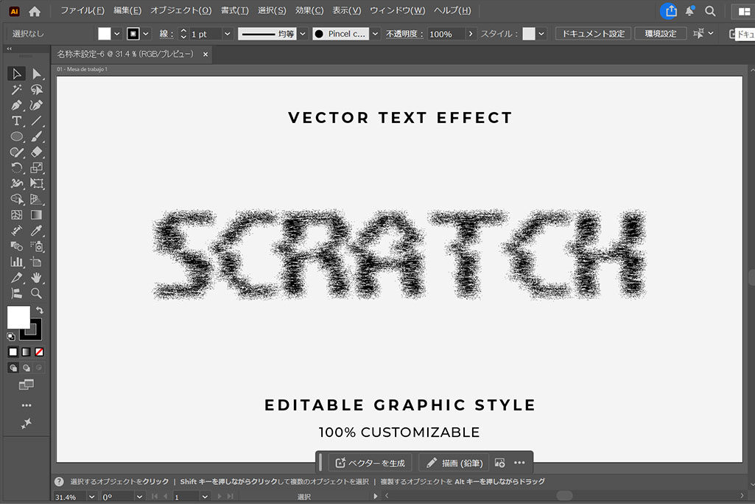Click the ベクターを生成 button
755x504 pixels.
pyautogui.click(x=370, y=463)
